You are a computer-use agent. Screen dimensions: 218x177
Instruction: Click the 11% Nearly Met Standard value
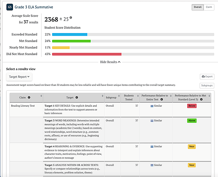[48, 48]
